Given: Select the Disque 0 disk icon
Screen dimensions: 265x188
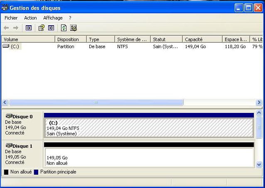Looking at the screenshot, I should 8,117.
